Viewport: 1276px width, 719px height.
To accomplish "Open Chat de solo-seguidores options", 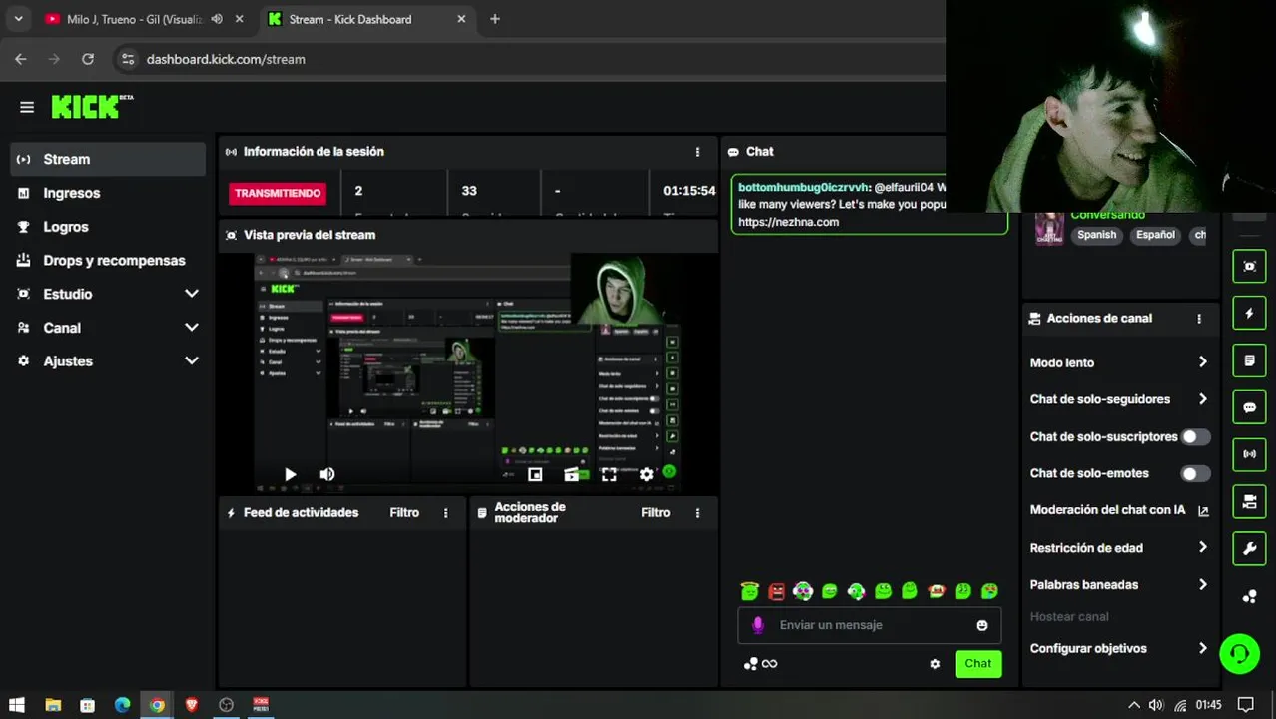I will [1119, 399].
